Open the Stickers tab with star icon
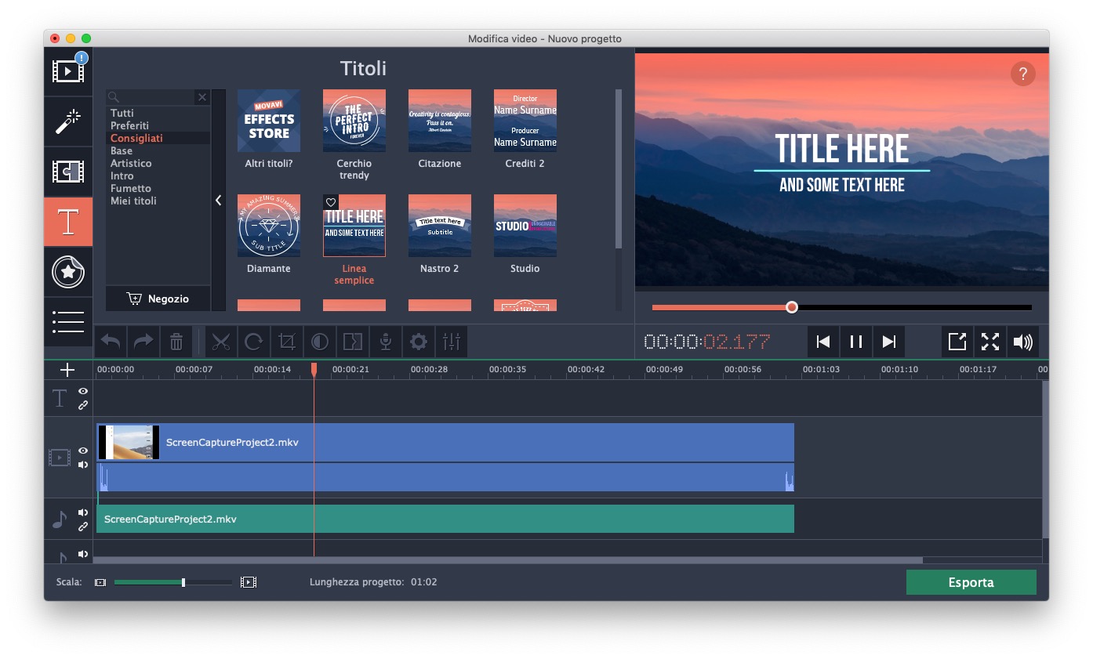Screen dimensions: 1093x659 coord(68,272)
